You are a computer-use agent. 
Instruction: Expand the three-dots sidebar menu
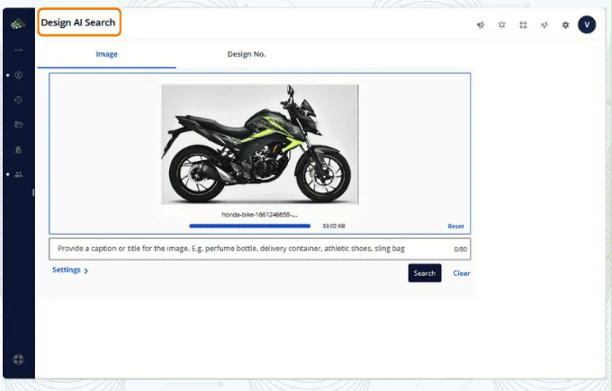(19, 49)
